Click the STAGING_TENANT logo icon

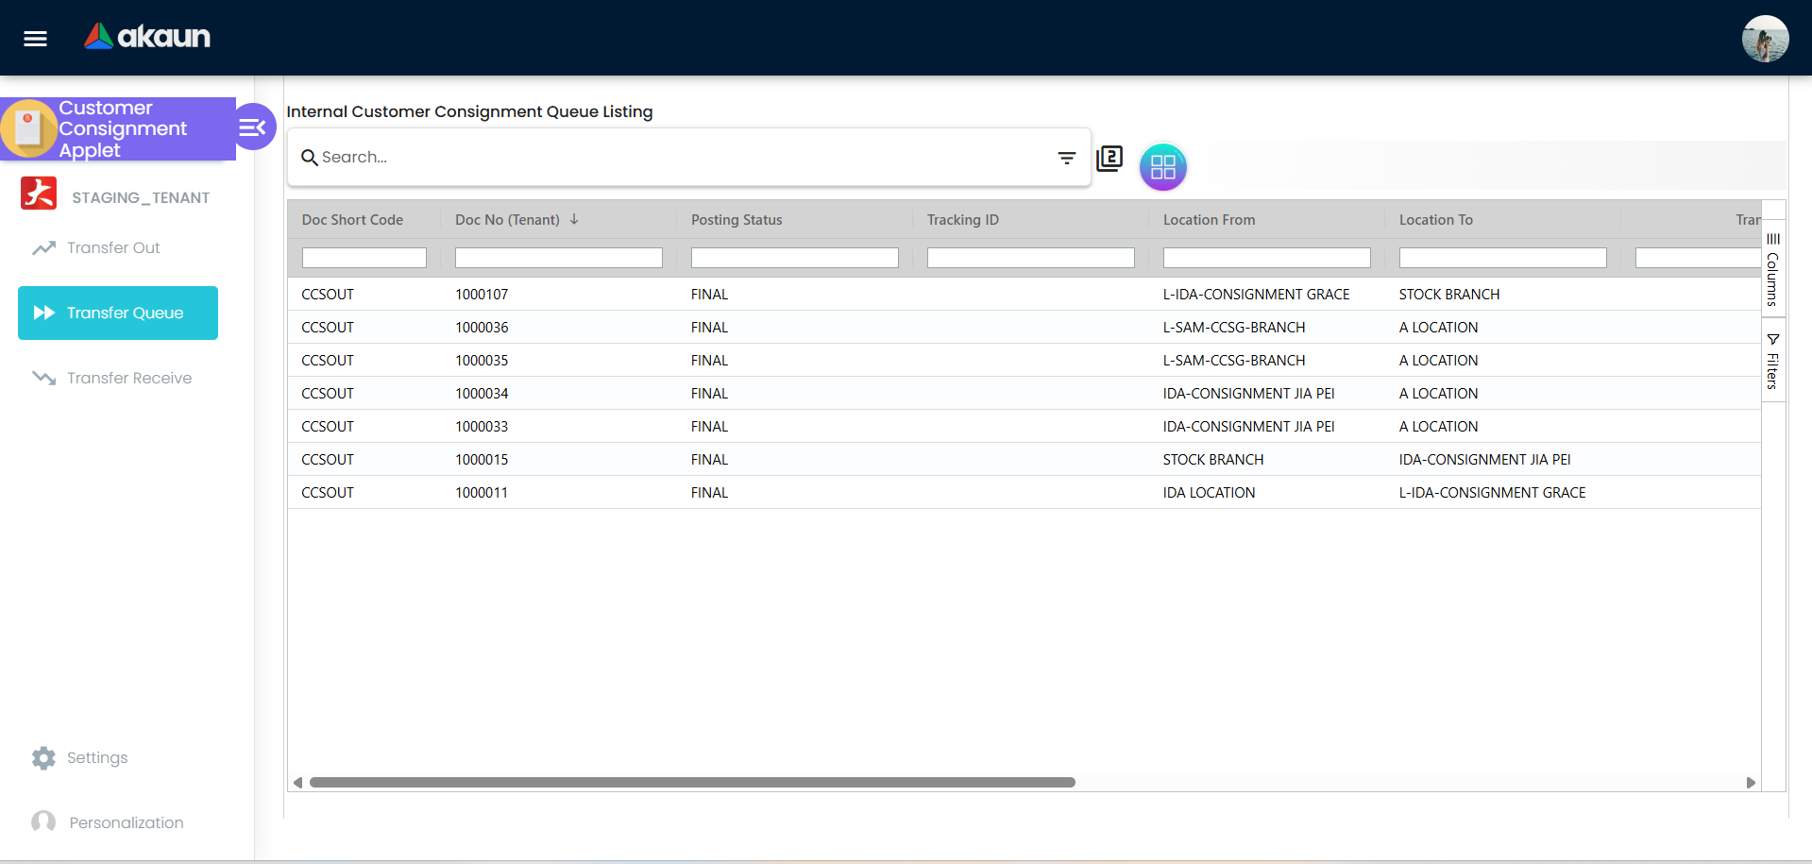pyautogui.click(x=39, y=194)
